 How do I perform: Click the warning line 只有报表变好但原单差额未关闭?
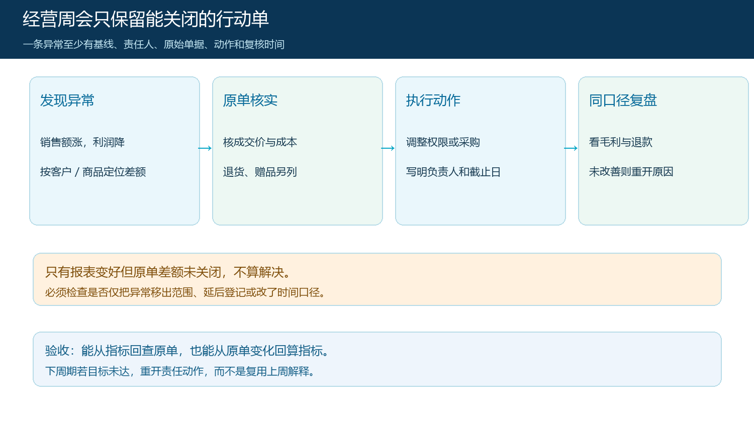click(168, 272)
